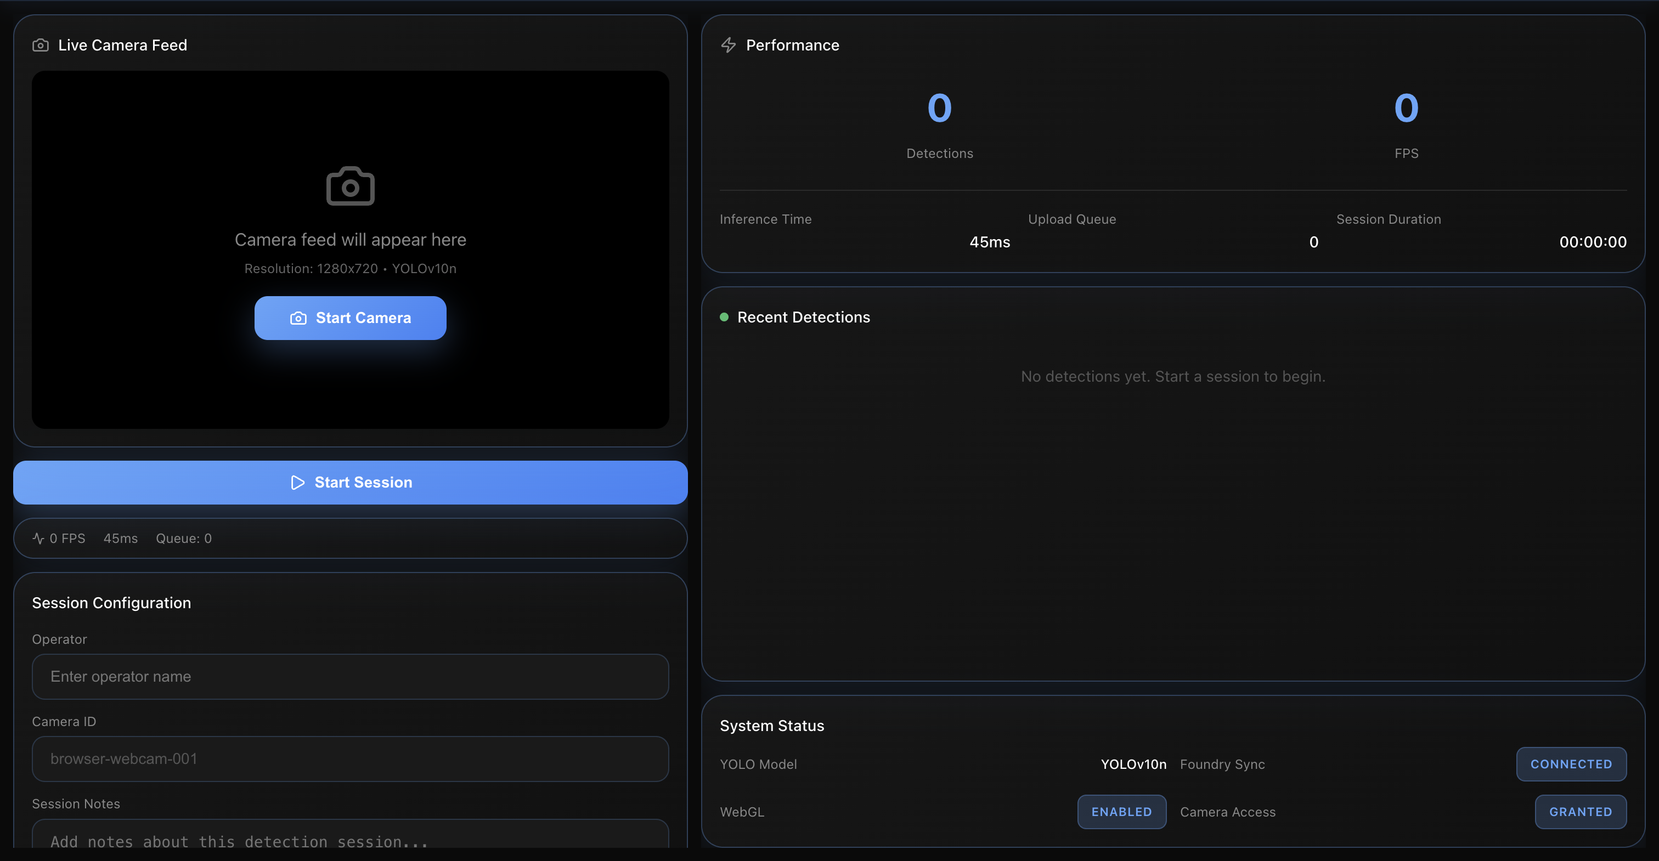Click the camera icon beside Live Camera Feed
Image resolution: width=1659 pixels, height=861 pixels.
point(41,45)
